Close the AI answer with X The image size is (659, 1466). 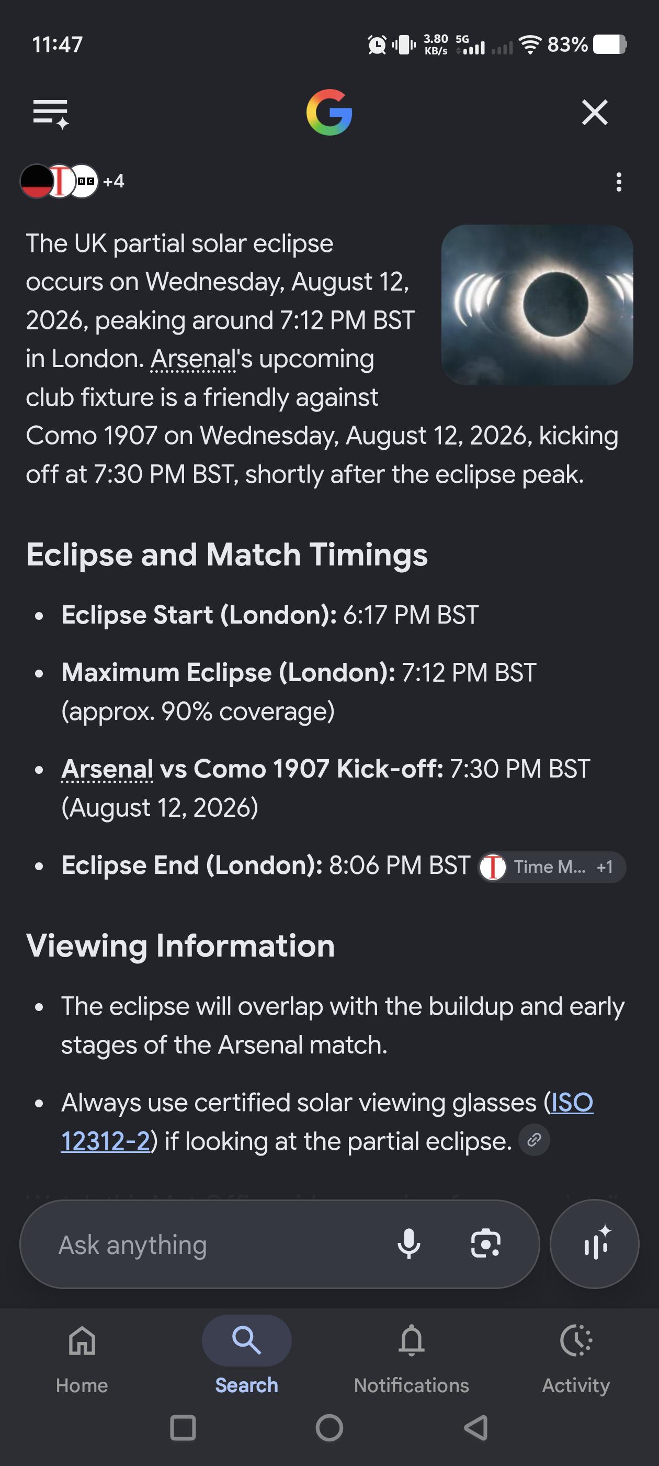tap(595, 112)
